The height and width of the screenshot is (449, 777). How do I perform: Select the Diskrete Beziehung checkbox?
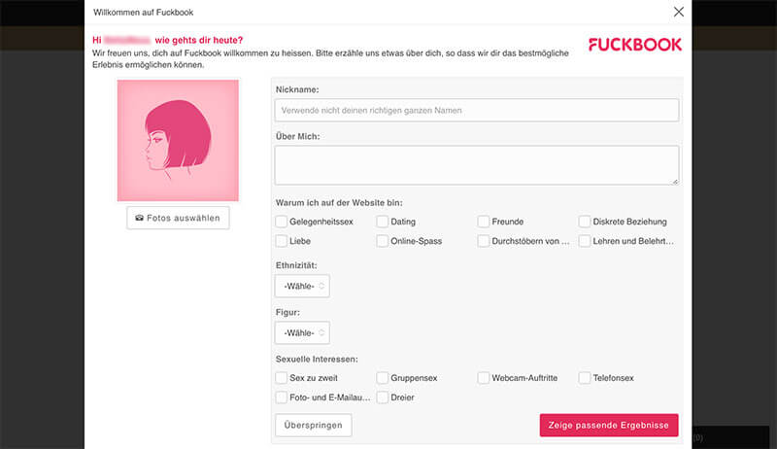point(585,222)
